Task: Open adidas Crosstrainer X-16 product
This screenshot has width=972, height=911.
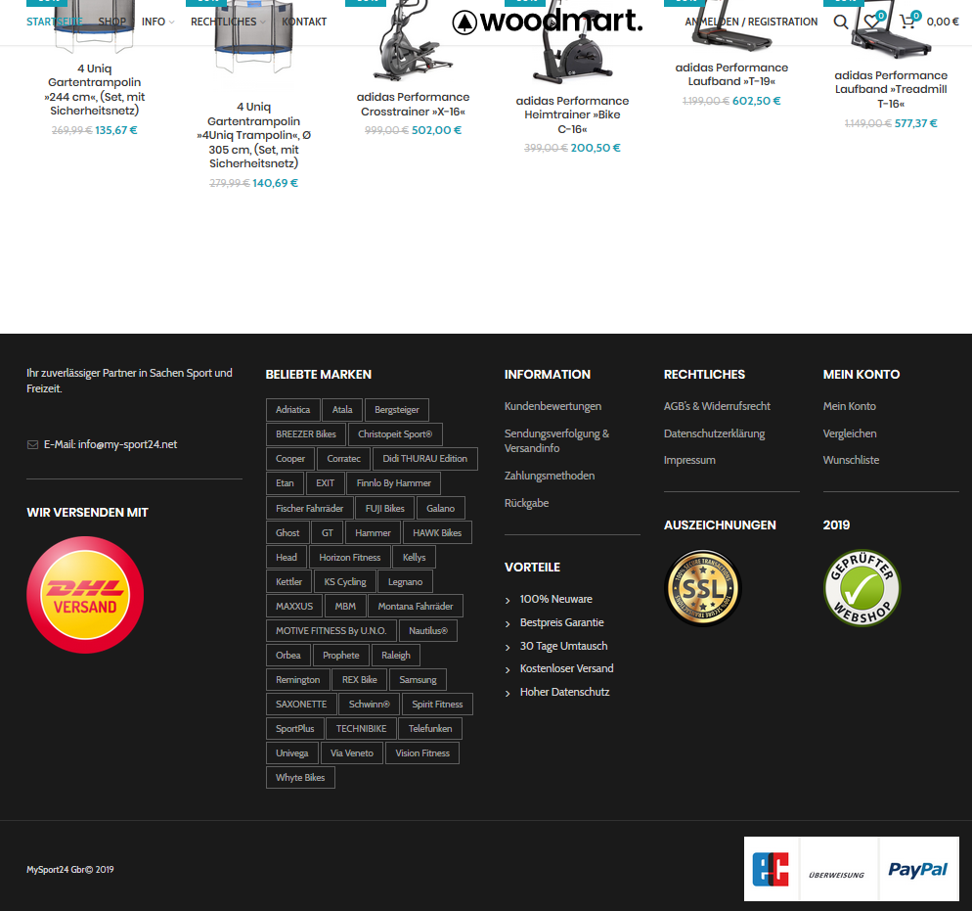Action: [413, 104]
